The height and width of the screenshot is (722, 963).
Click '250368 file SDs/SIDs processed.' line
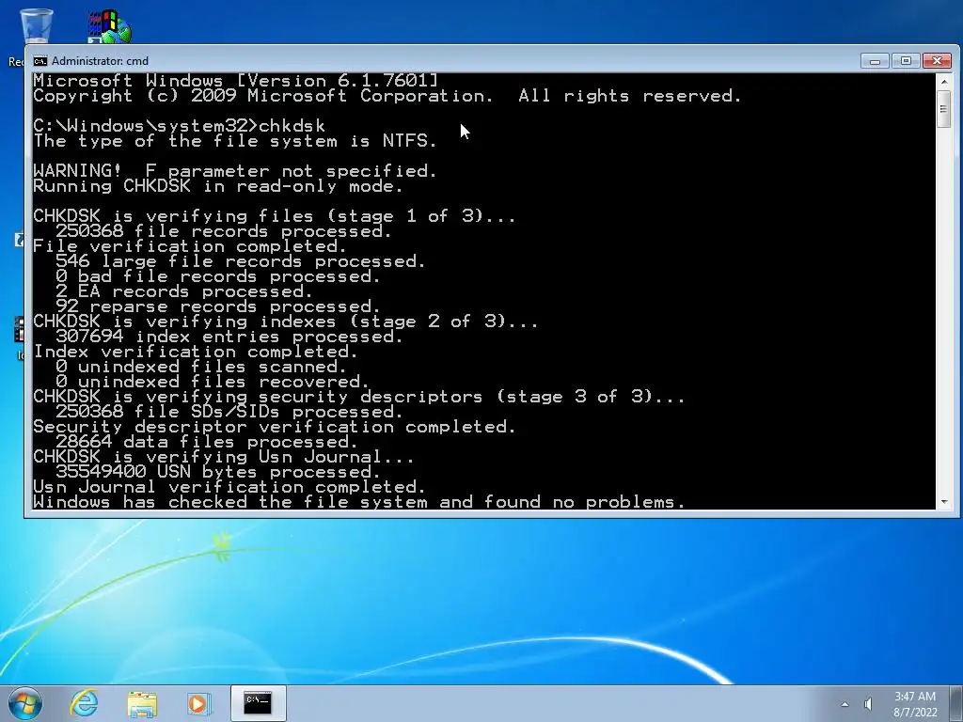click(229, 412)
